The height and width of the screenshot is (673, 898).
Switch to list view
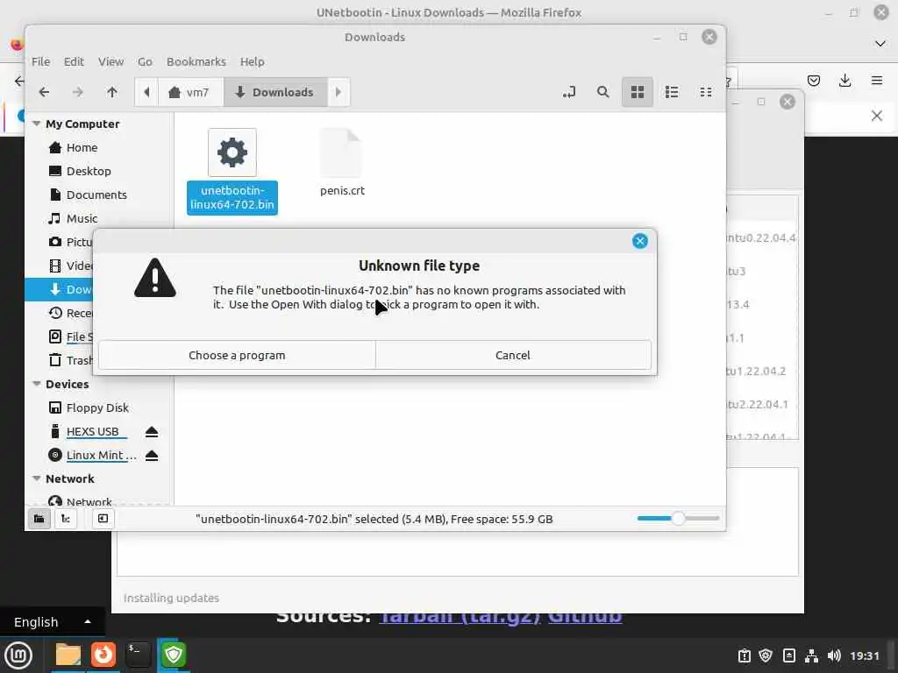point(672,92)
